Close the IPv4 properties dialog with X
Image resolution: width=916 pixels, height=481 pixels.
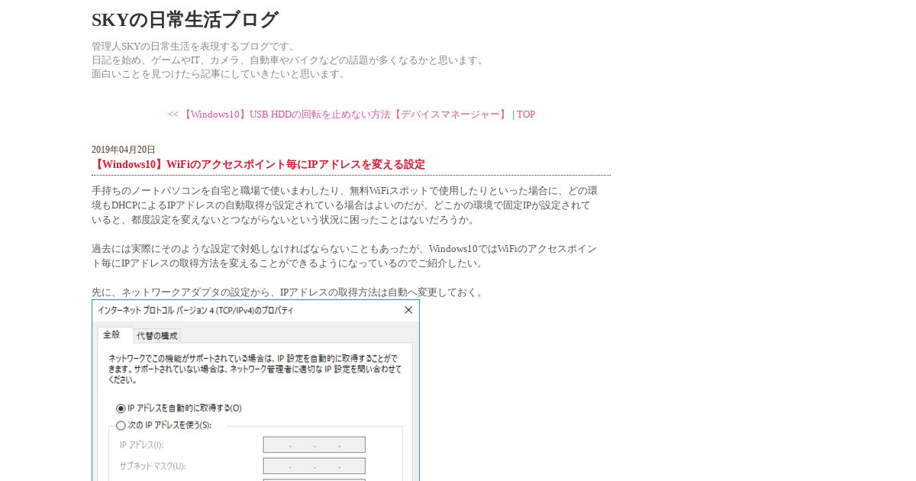coord(408,310)
